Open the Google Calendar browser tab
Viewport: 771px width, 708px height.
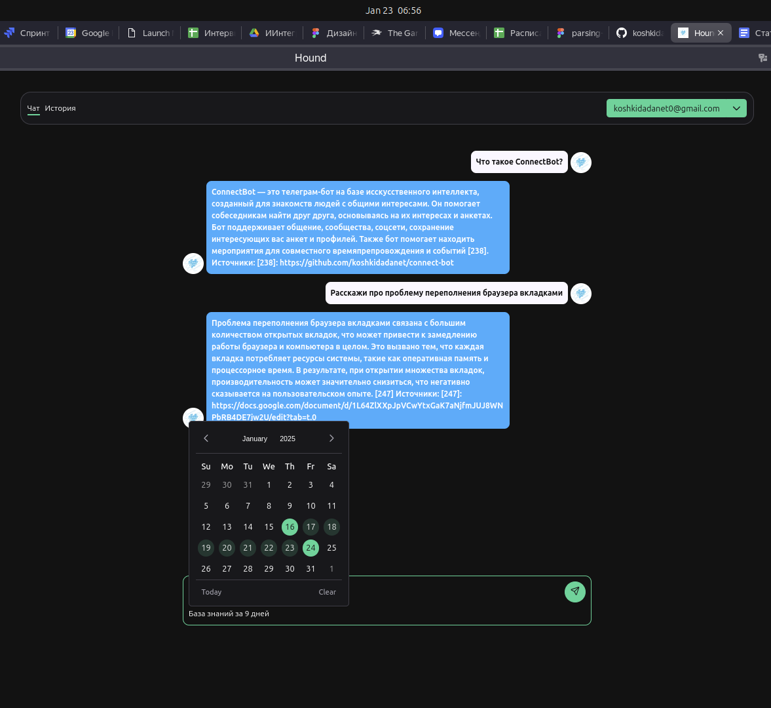[89, 33]
